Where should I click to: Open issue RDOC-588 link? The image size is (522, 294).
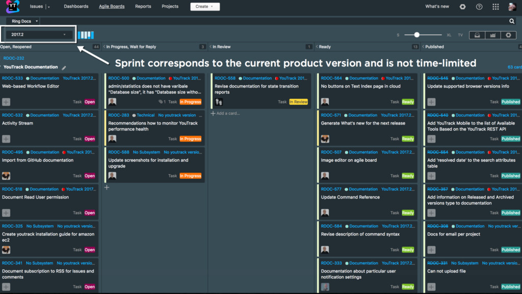(118, 152)
